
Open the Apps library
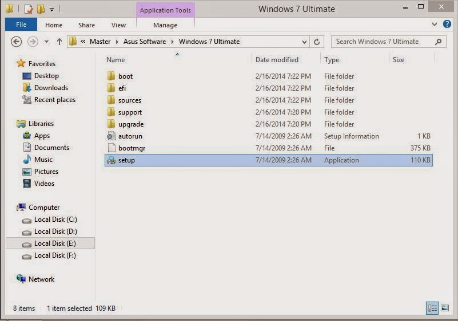coord(42,136)
